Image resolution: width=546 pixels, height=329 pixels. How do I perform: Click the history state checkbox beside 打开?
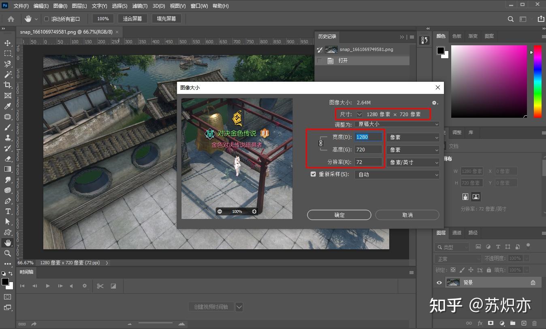(x=320, y=61)
